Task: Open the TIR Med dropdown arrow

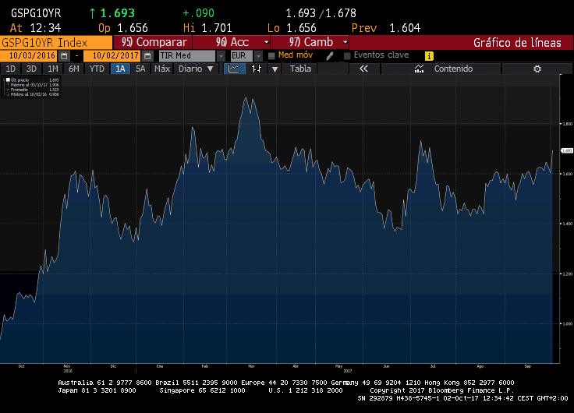Action: tap(221, 56)
